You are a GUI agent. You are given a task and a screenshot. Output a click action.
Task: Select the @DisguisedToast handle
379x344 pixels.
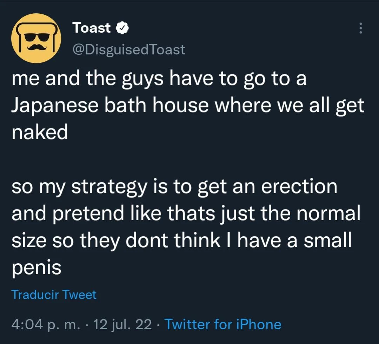[129, 49]
